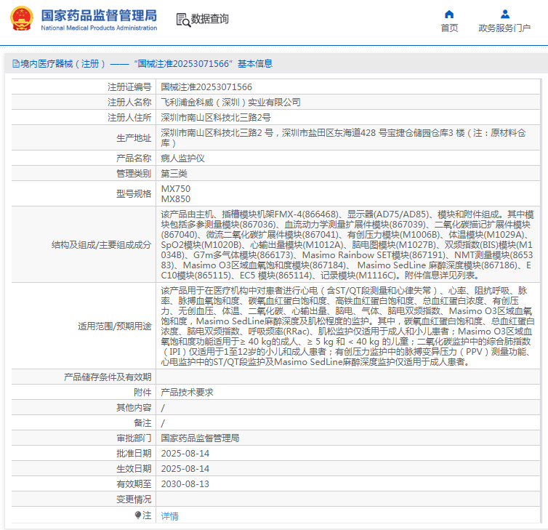
Task: Select model MX750
Action: 176,189
